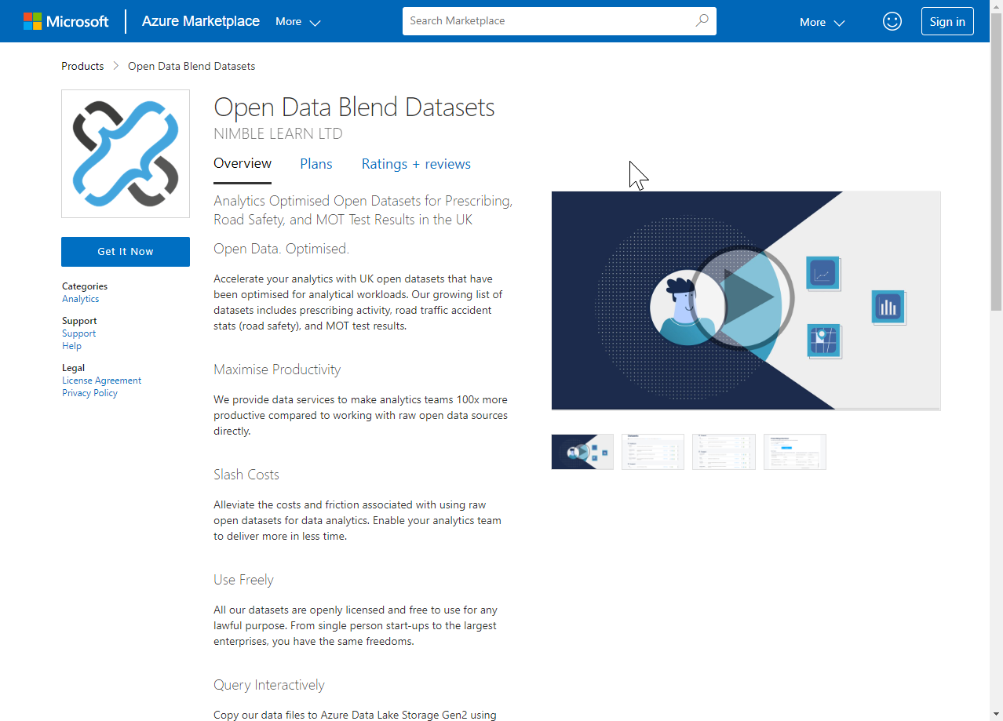Open the License Agreement link
1003x721 pixels.
[102, 381]
